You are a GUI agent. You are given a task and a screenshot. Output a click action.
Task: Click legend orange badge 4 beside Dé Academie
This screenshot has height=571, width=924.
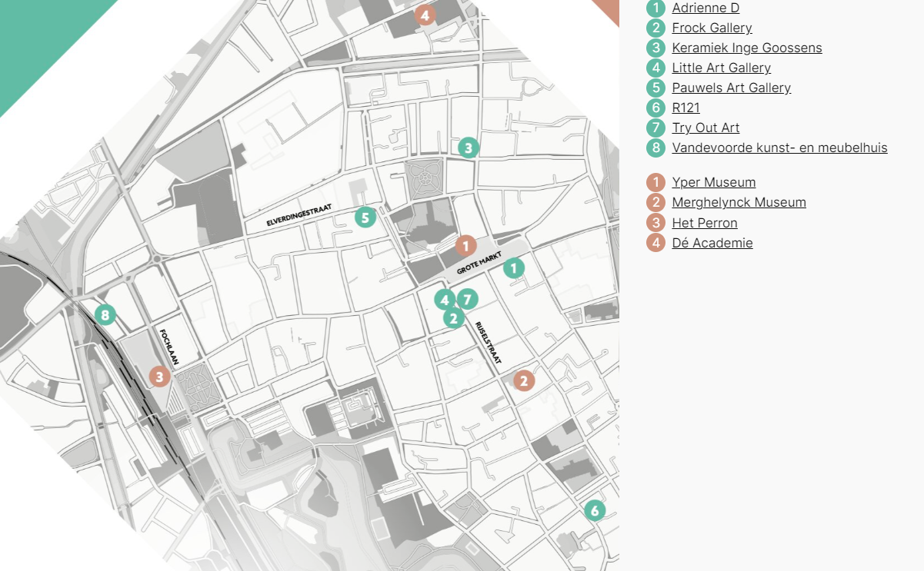[655, 244]
